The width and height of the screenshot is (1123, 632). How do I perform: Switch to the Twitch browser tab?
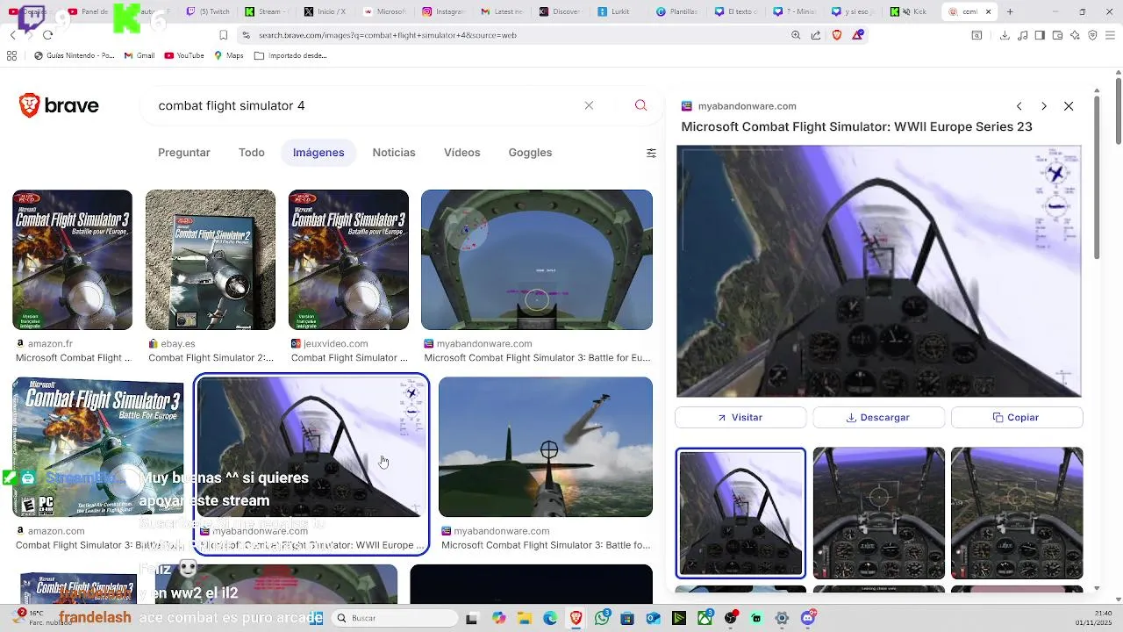coord(207,11)
